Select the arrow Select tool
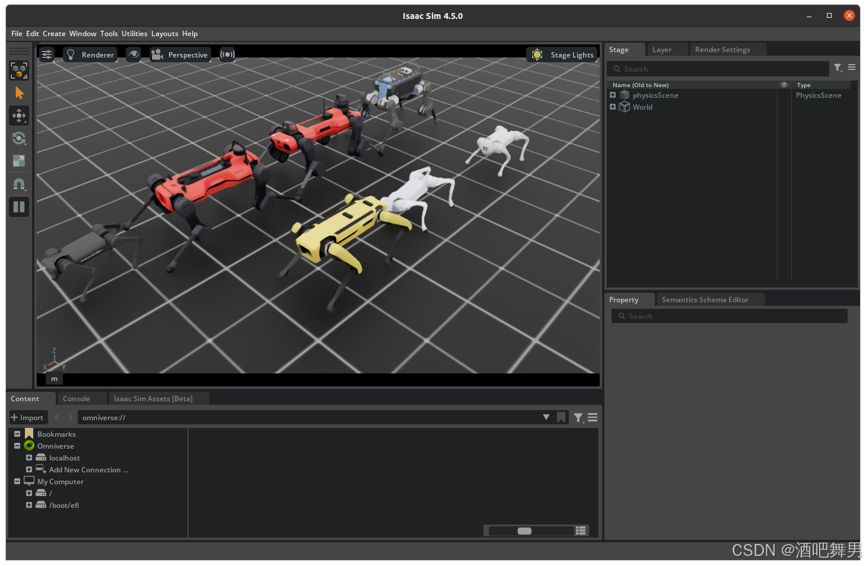866x566 pixels. (x=19, y=93)
